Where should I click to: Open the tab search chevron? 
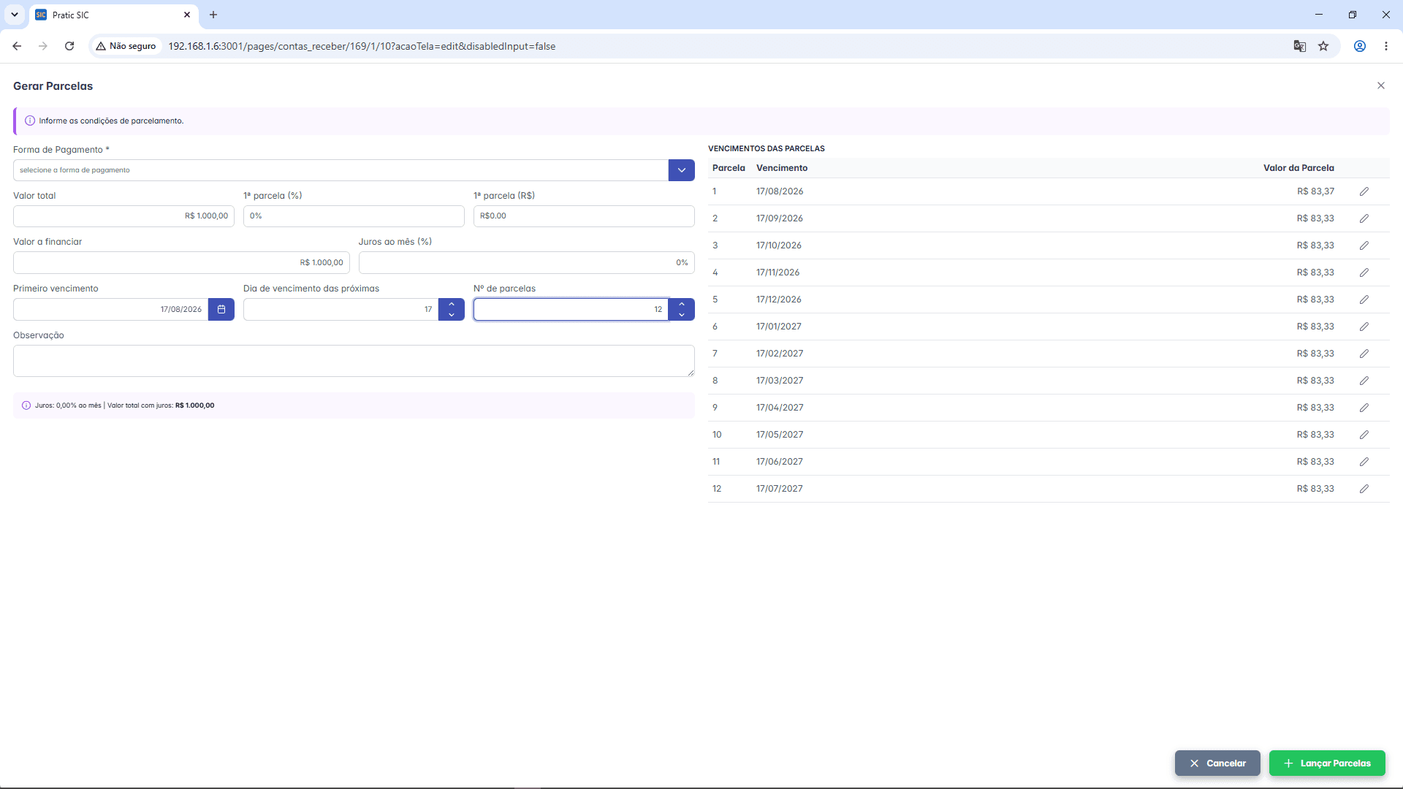point(14,15)
